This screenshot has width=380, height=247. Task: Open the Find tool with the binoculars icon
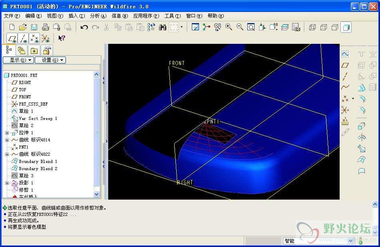pyautogui.click(x=162, y=27)
